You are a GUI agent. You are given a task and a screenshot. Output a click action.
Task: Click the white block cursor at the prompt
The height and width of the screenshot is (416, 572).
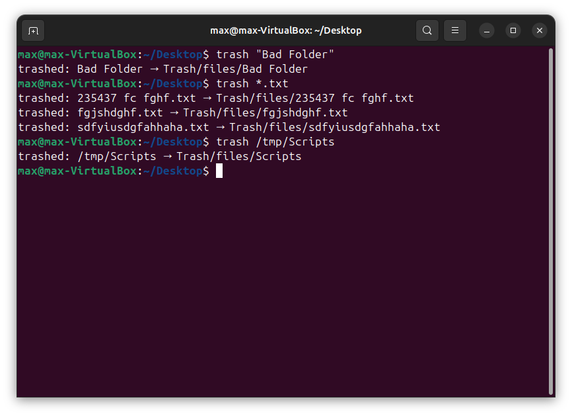[219, 171]
